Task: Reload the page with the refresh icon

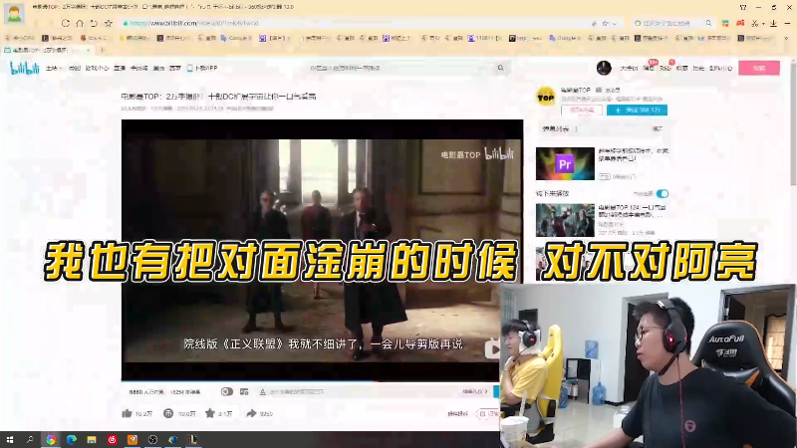Action: [x=66, y=23]
